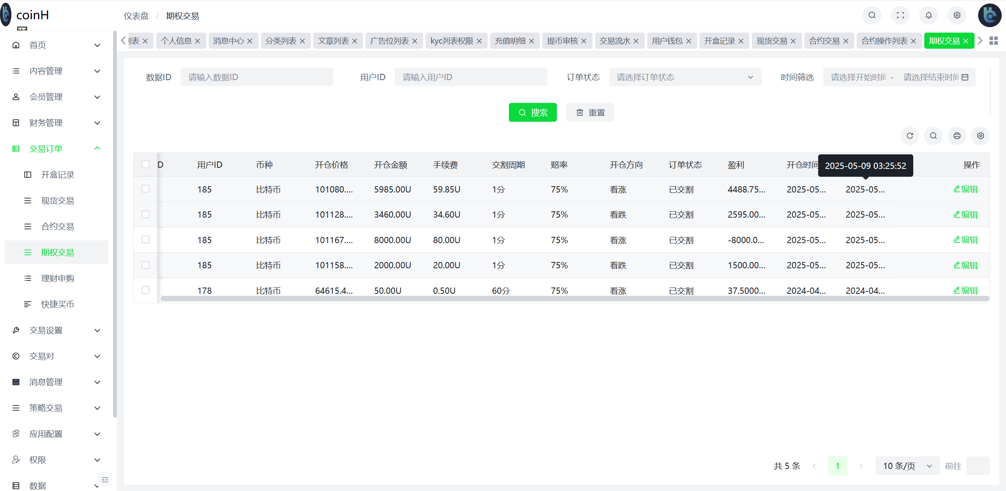1006x491 pixels.
Task: Open the 10条/页 page size dropdown
Action: click(907, 465)
